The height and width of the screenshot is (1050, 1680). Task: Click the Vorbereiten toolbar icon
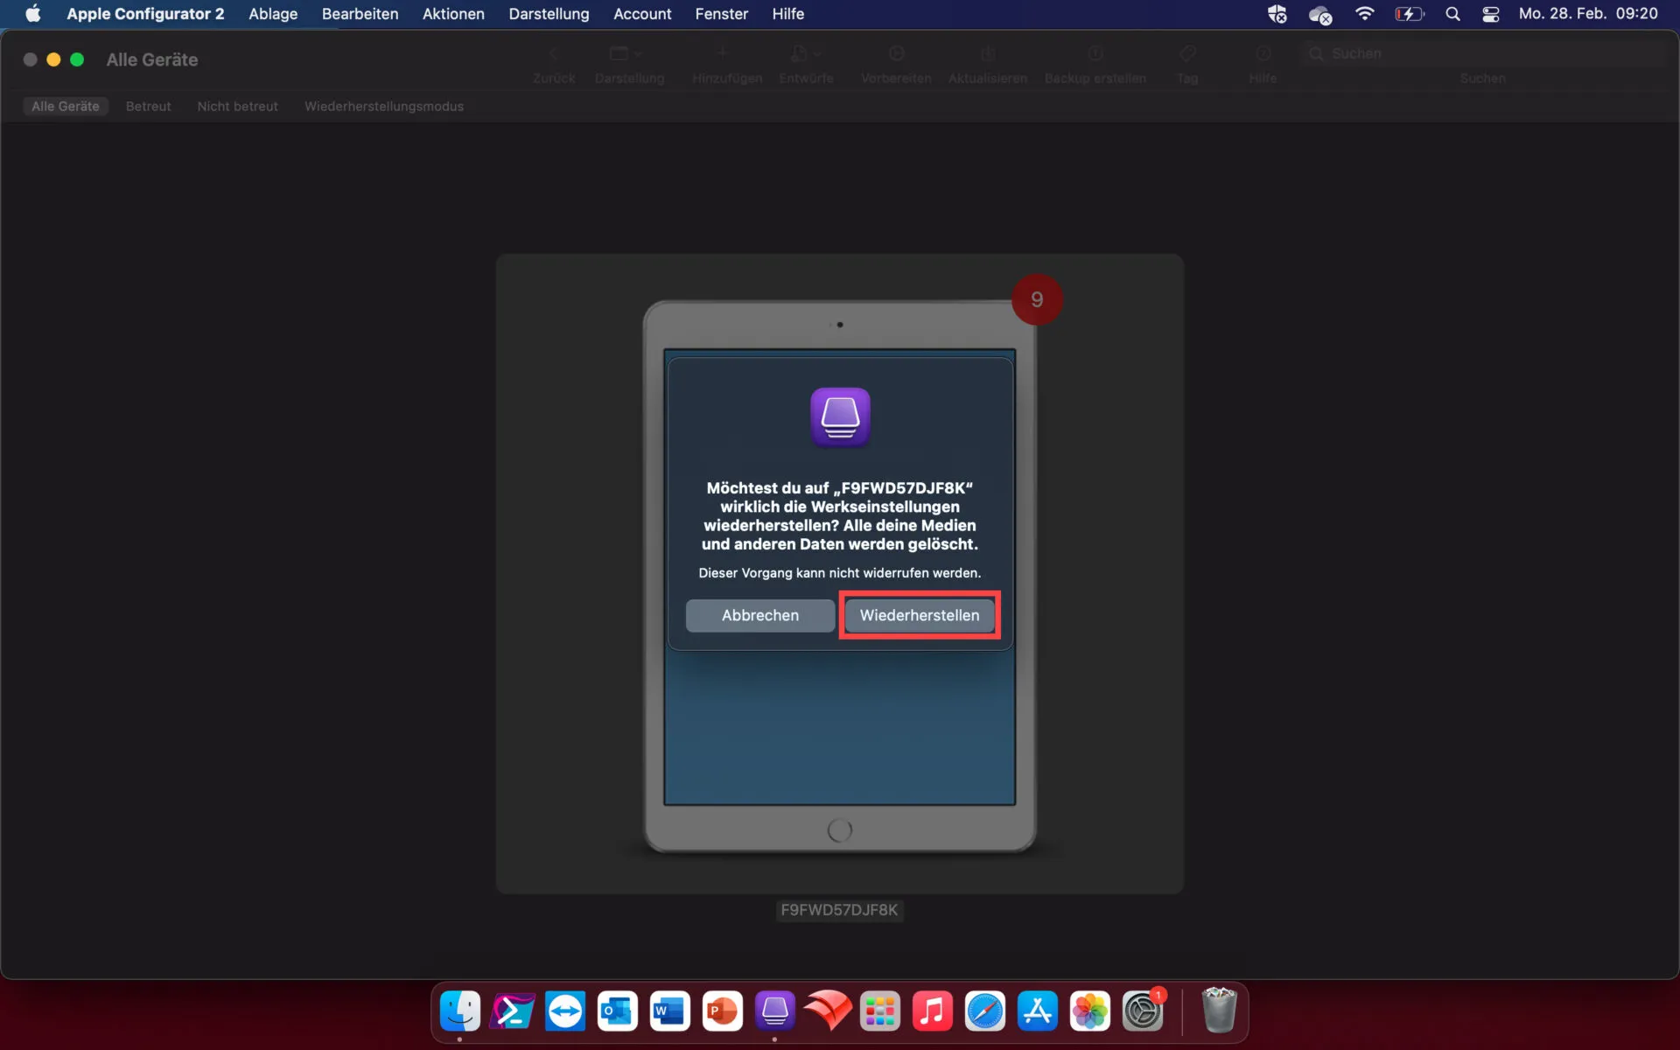(x=896, y=54)
